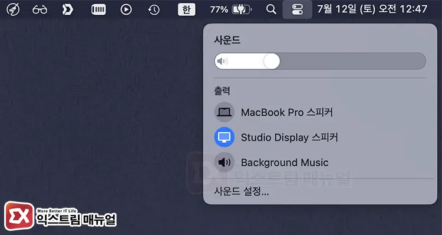The image size is (442, 235).
Task: Switch input source via 한 icon
Action: (x=186, y=9)
